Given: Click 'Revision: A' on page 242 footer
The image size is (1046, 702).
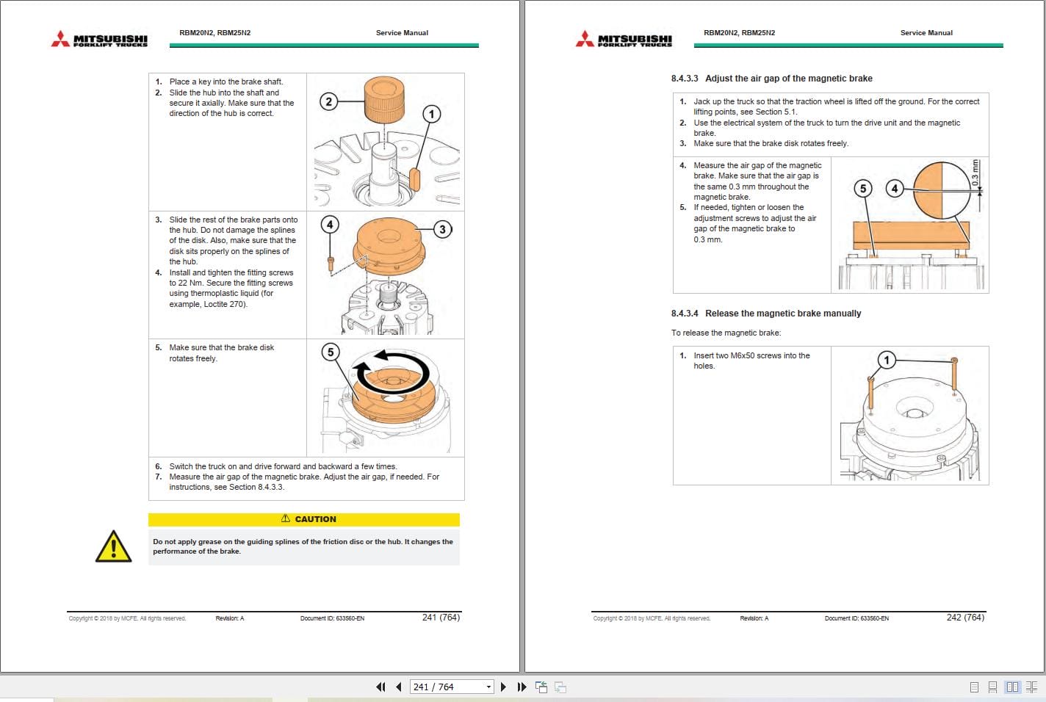Looking at the screenshot, I should coord(754,618).
